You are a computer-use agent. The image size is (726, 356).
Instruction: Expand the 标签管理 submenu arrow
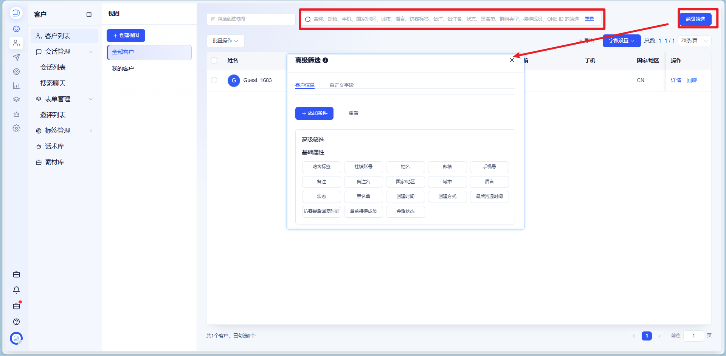(91, 131)
